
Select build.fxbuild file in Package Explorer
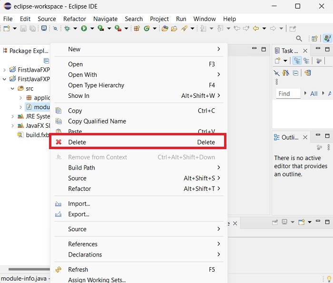33,135
